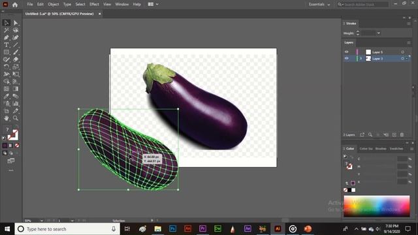Screen dimensions: 418x235
Task: Open the Stroke weight dropdown
Action: (x=379, y=33)
